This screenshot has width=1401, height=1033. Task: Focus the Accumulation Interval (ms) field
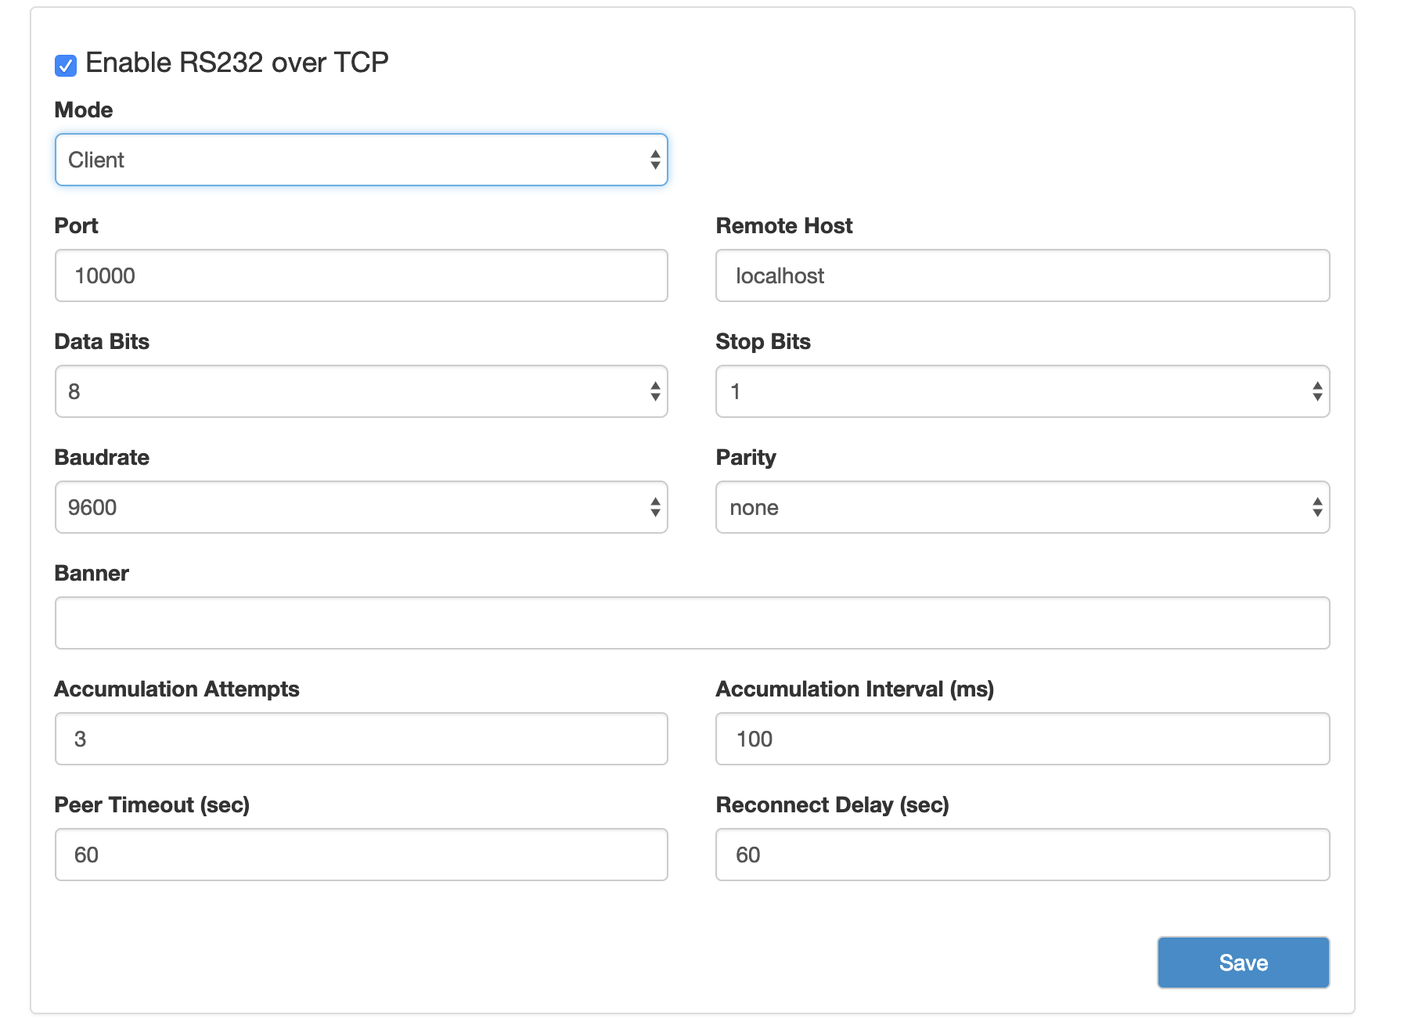(1022, 739)
